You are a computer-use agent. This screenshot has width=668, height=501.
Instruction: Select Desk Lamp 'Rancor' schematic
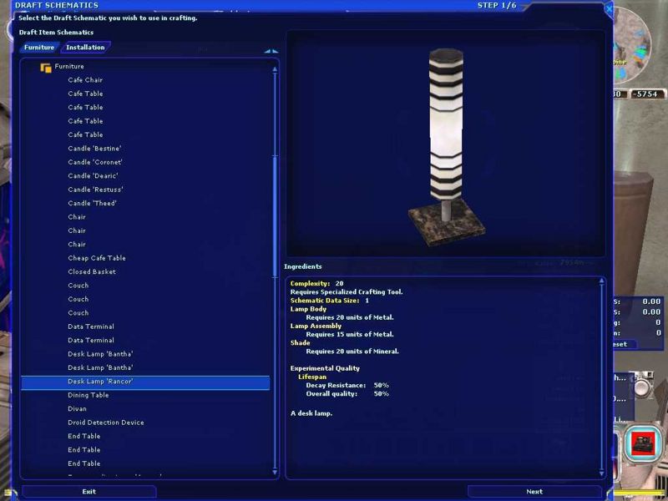[100, 382]
